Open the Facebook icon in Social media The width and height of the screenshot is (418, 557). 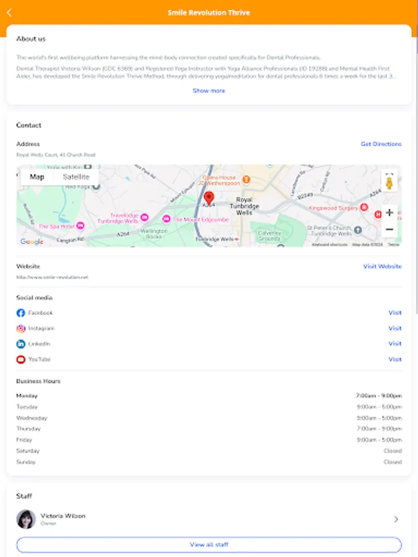(x=20, y=313)
